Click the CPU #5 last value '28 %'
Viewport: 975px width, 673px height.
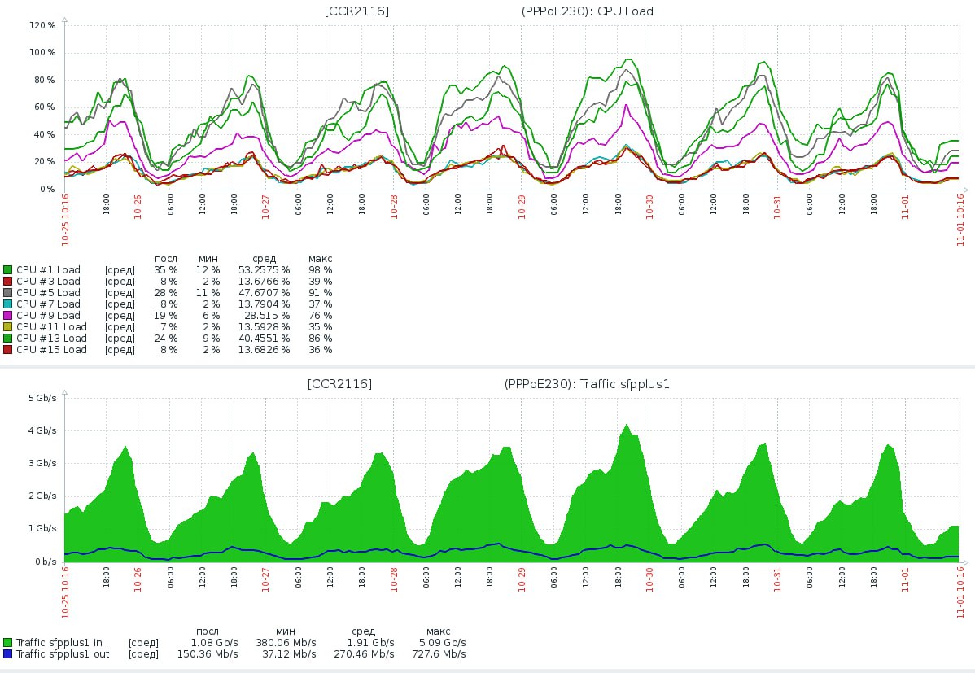click(x=166, y=292)
